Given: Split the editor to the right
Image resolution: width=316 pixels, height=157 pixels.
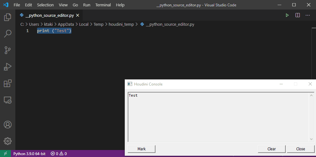Looking at the screenshot, I should click(297, 15).
